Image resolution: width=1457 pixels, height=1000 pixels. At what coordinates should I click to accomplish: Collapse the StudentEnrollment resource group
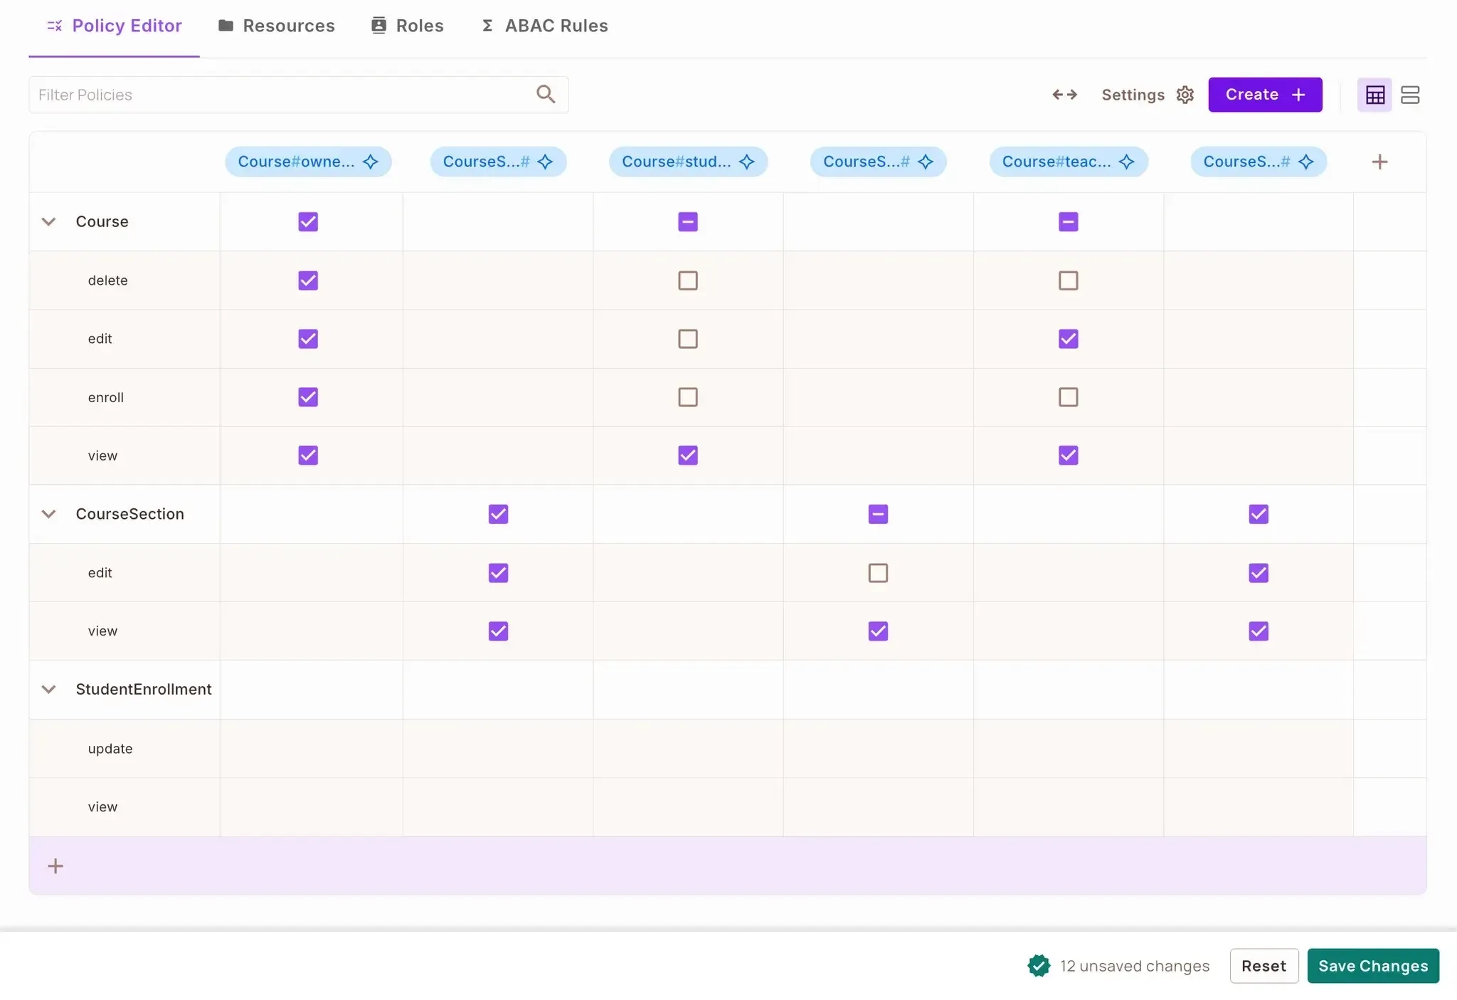click(48, 689)
